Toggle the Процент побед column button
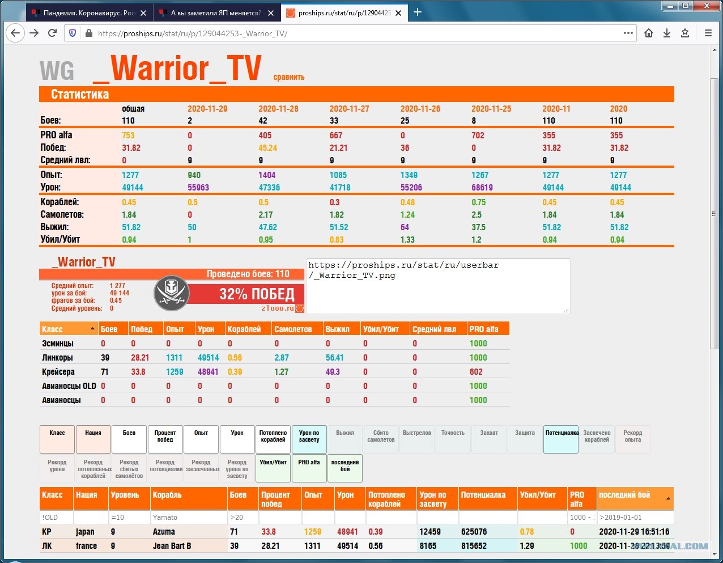 click(165, 439)
